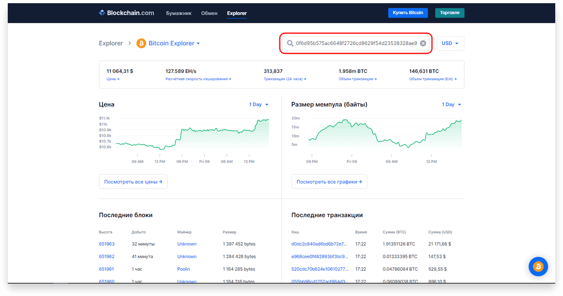
Task: Click the 1 397 452 bytes size cell
Action: point(240,244)
